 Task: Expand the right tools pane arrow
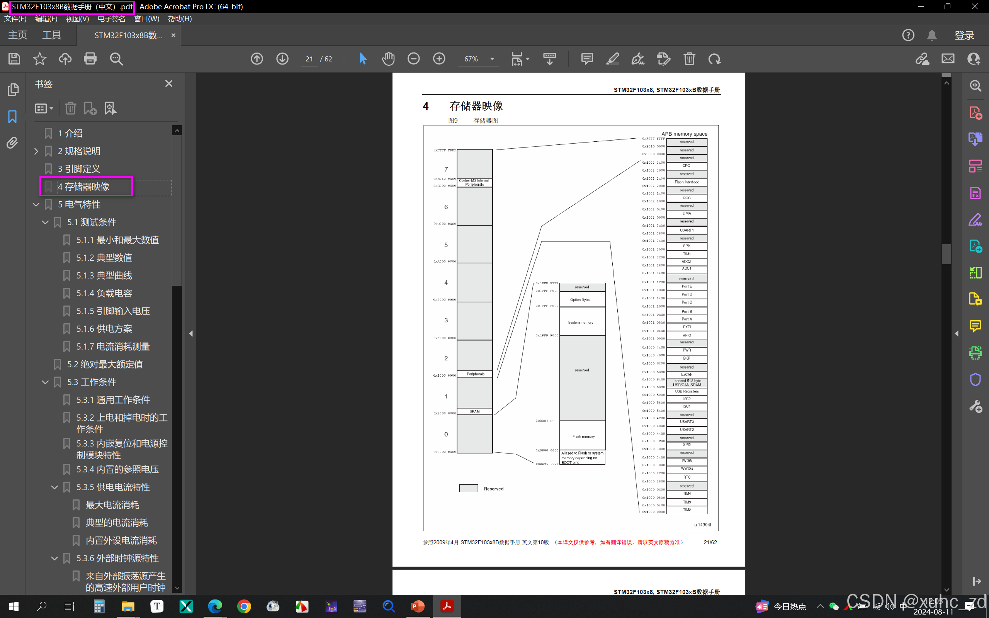[957, 333]
